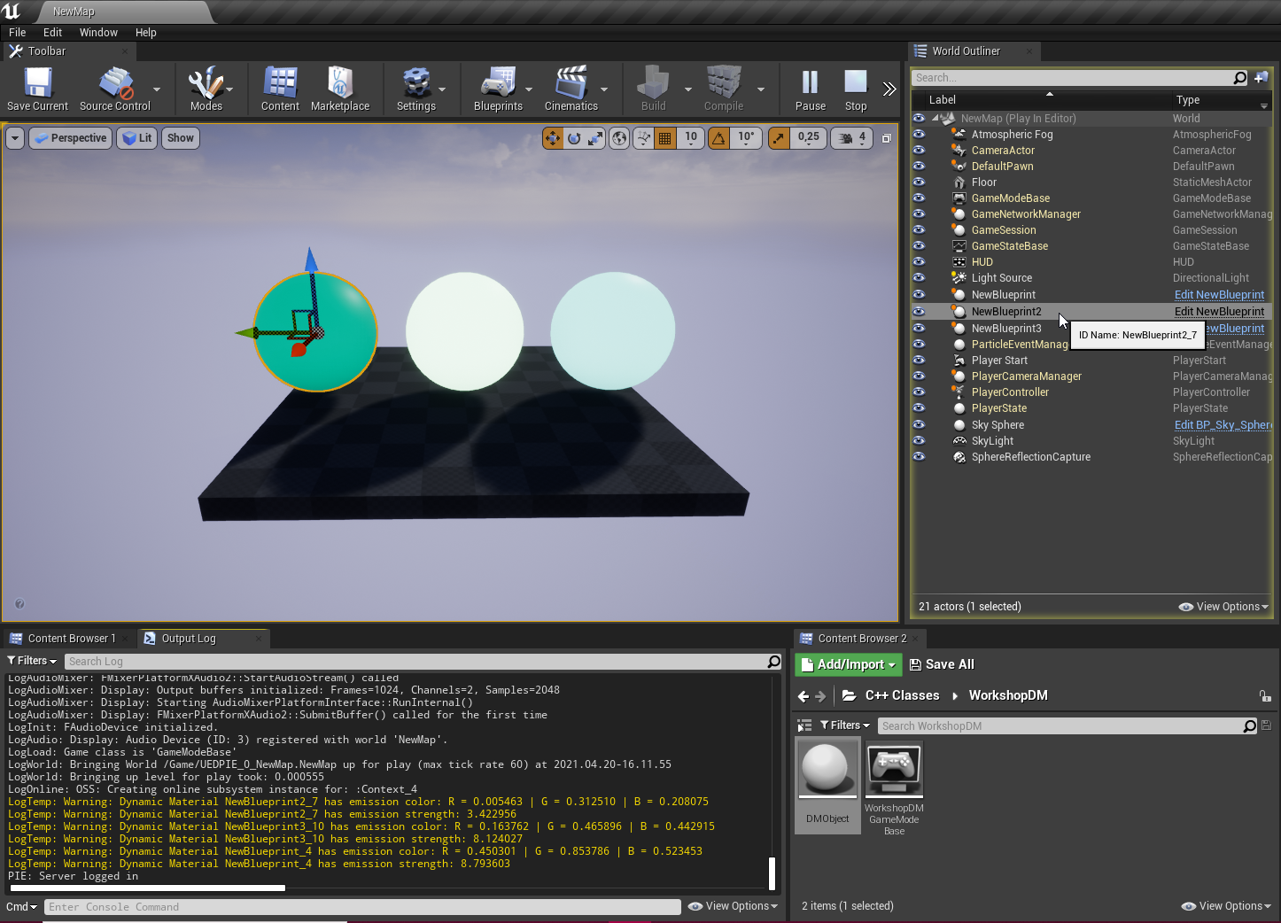Screen dimensions: 1281x923
Task: Select the rotate gizmo mode in viewport
Action: (x=574, y=138)
